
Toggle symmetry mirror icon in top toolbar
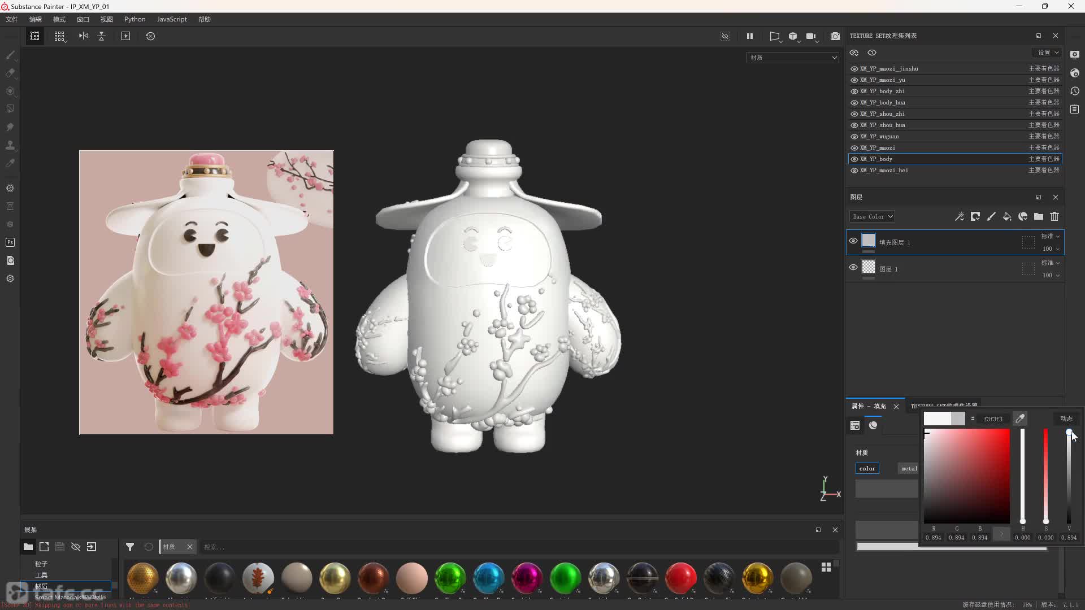pyautogui.click(x=84, y=36)
